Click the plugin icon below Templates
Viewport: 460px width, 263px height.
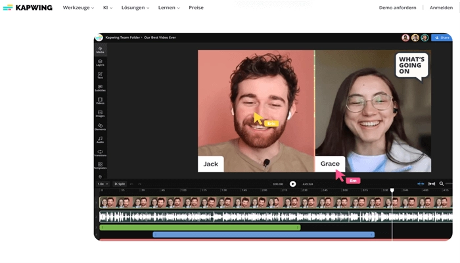100,177
